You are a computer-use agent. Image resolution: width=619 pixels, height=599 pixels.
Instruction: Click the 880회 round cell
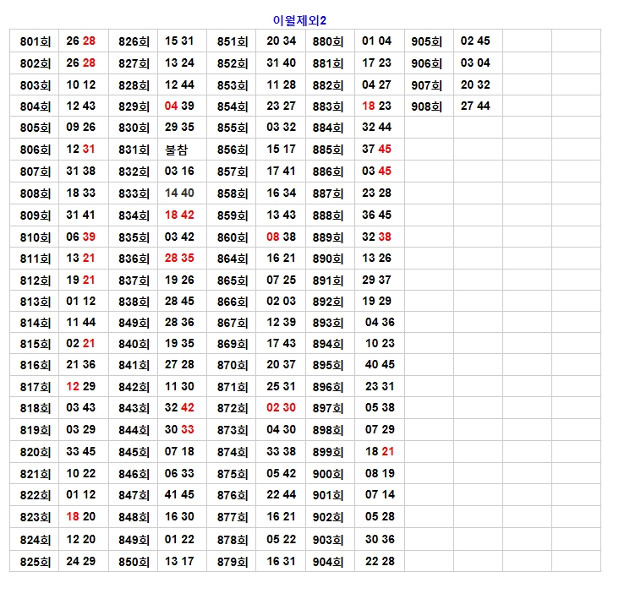(x=328, y=41)
